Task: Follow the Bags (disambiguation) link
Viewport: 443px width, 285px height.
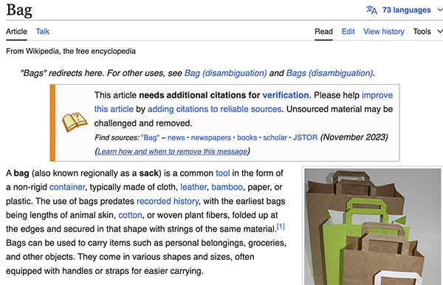Action: click(x=329, y=73)
